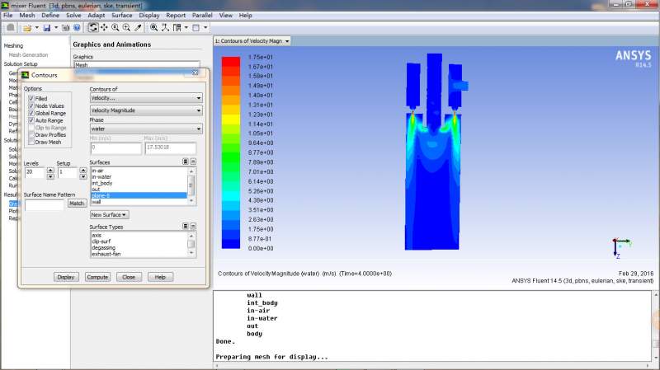
Task: Enable the Draw Mesh checkbox
Action: pos(31,142)
